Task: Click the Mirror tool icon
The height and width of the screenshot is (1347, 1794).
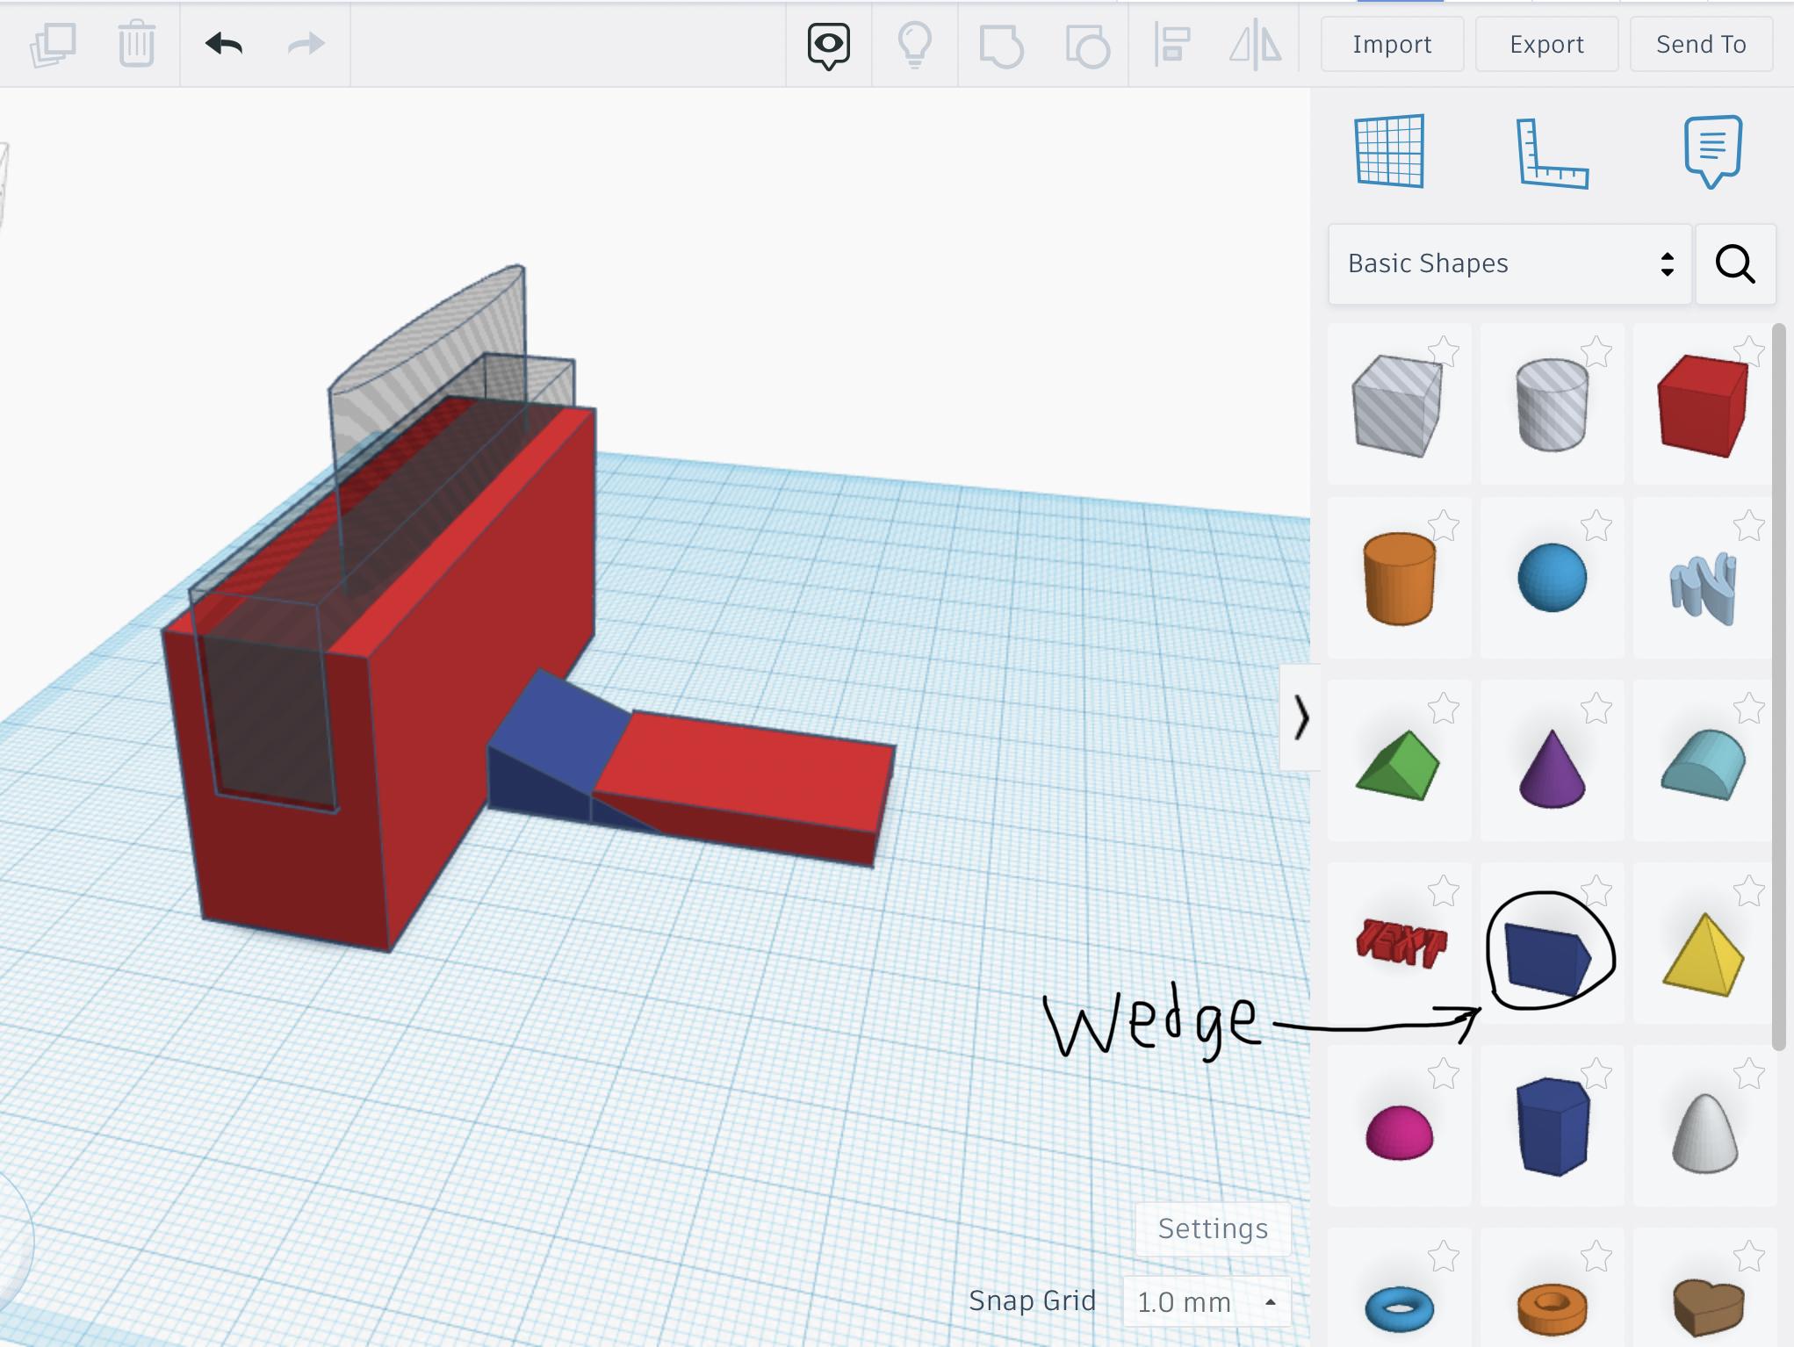Action: coord(1255,44)
